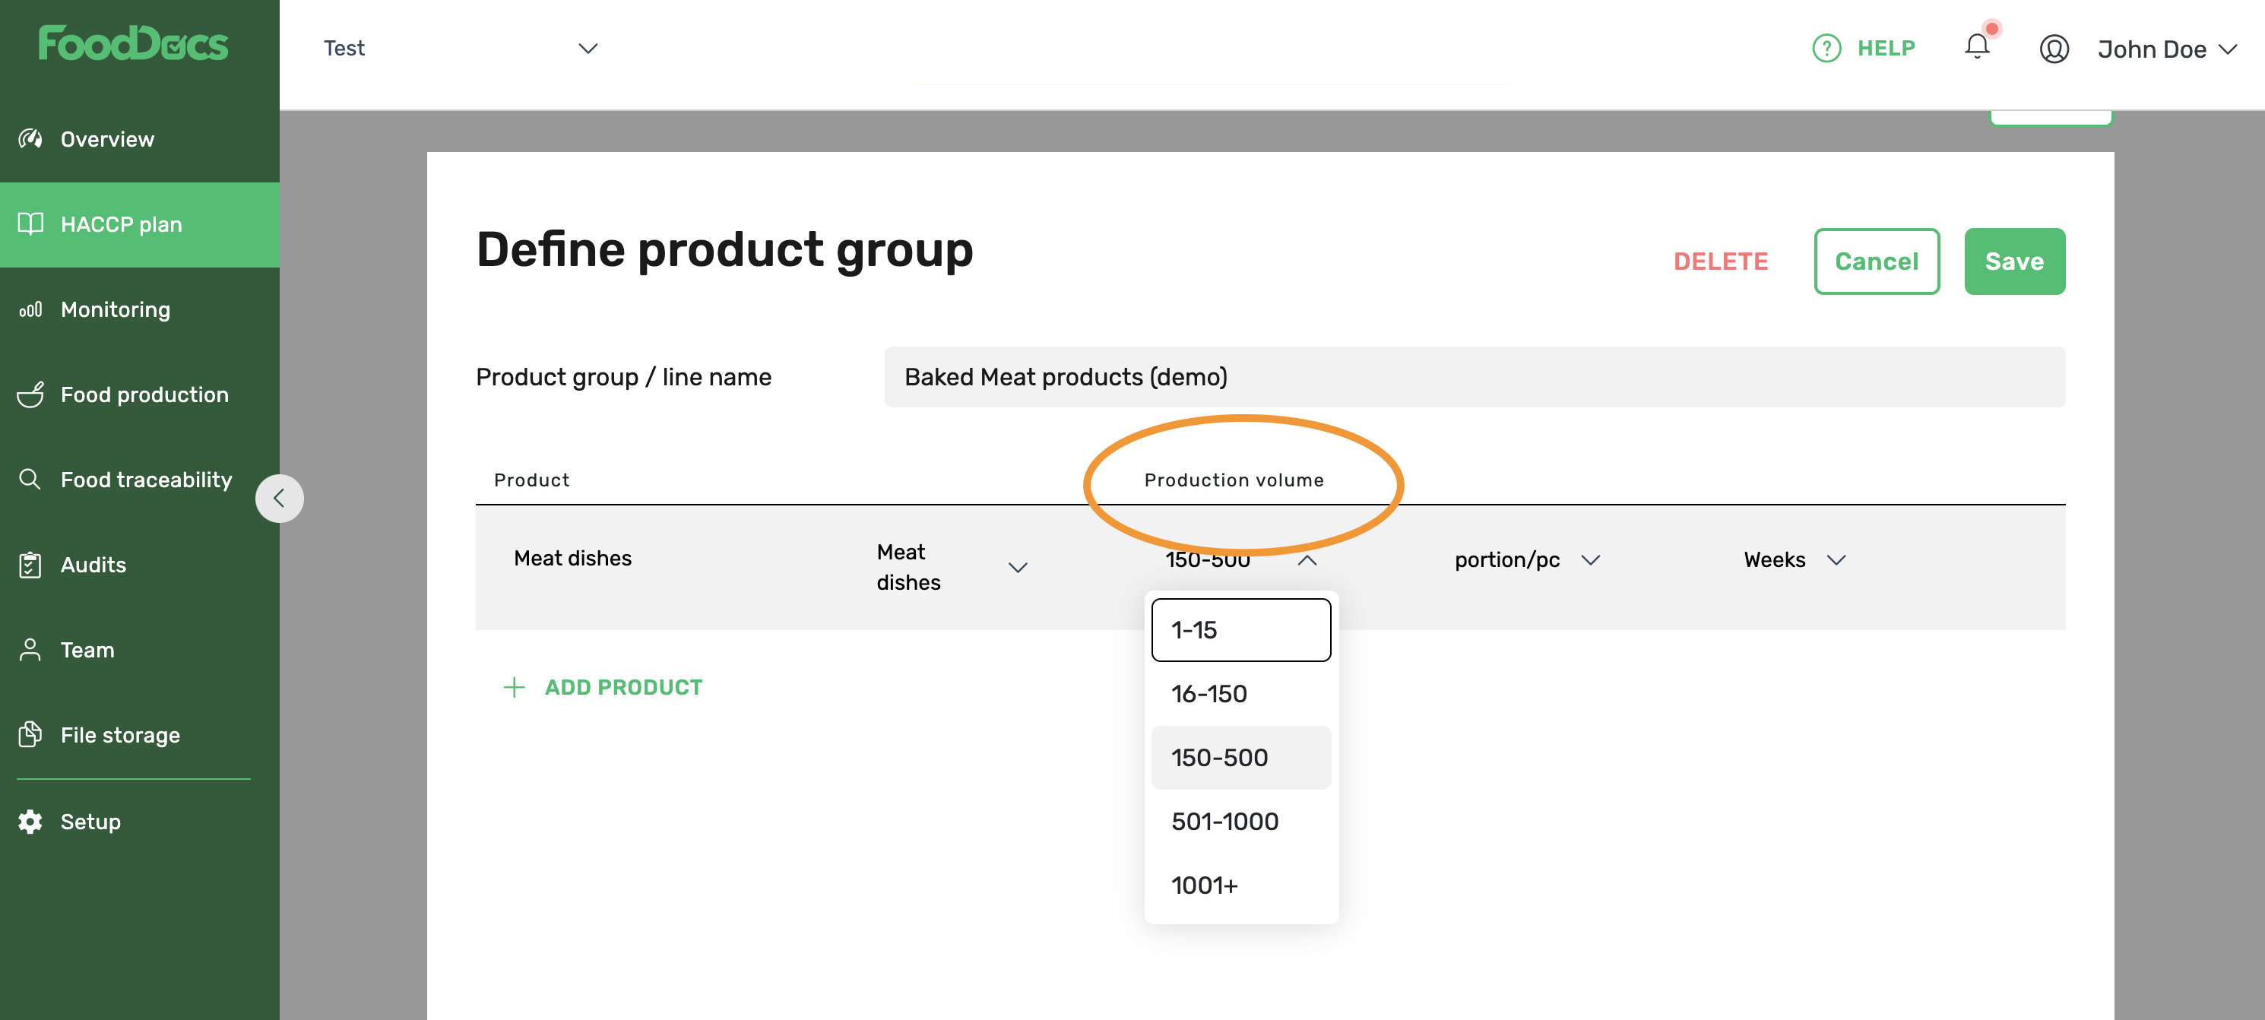The image size is (2265, 1020).
Task: Click the Audits clipboard icon
Action: coord(30,565)
